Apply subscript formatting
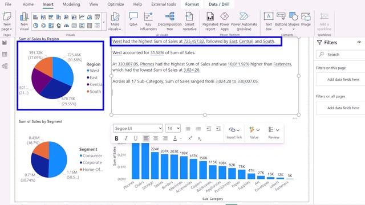 pos(200,138)
